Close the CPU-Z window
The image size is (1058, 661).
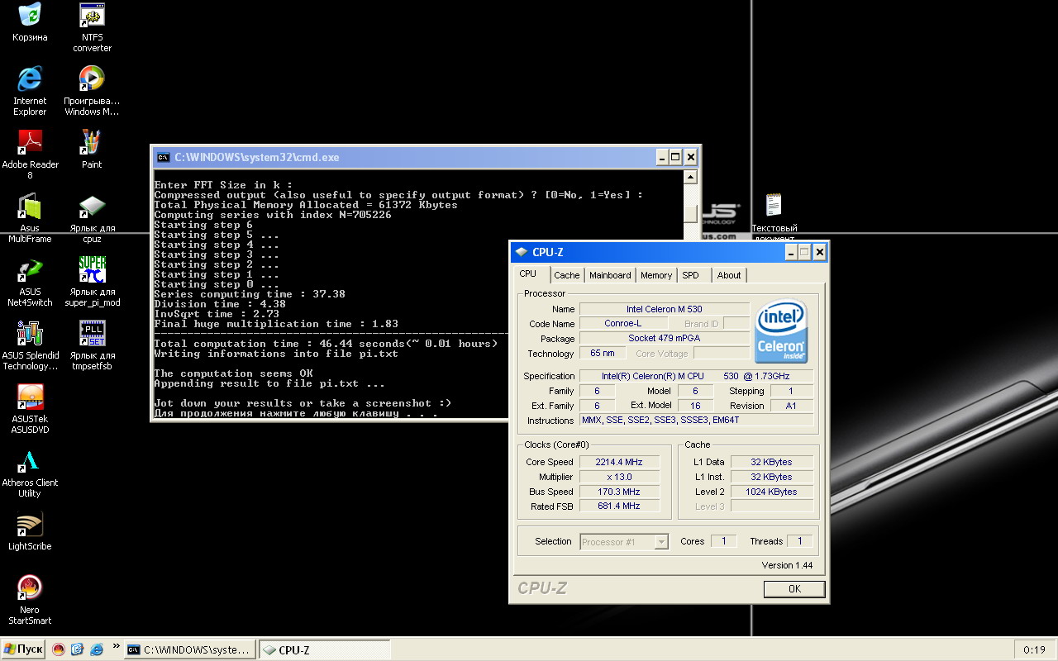(819, 252)
